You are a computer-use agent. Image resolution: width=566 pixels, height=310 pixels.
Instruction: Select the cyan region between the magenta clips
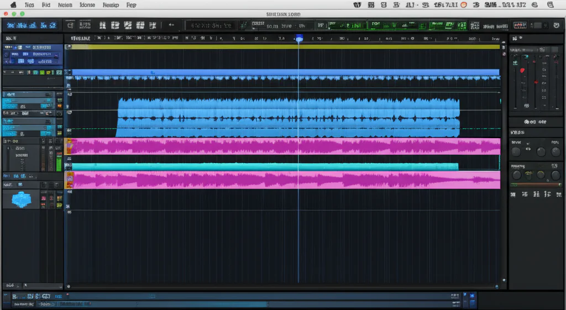coord(265,166)
